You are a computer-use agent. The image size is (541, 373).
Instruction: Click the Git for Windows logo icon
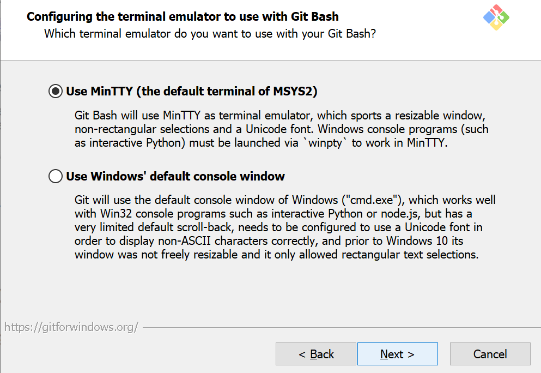(x=496, y=17)
